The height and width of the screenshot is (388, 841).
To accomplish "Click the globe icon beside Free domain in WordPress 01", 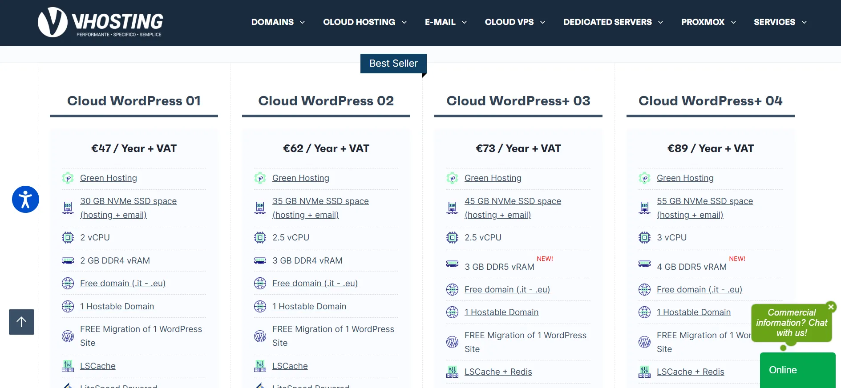I will [68, 283].
